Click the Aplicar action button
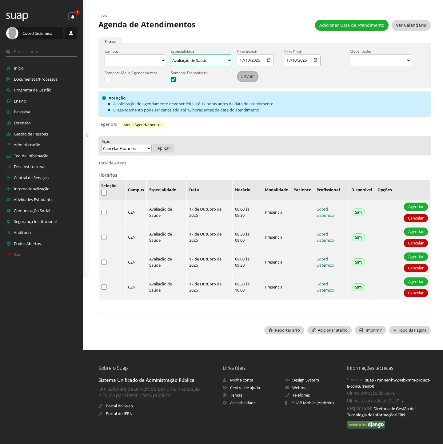Image resolution: width=443 pixels, height=444 pixels. pyautogui.click(x=164, y=148)
